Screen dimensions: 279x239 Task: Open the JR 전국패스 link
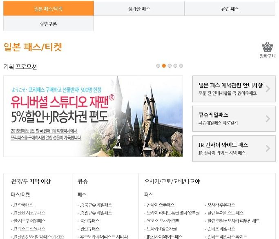[23, 205]
